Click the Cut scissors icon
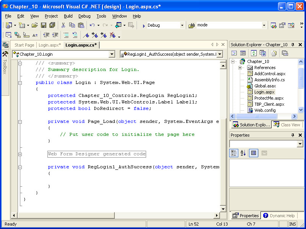 [63, 25]
